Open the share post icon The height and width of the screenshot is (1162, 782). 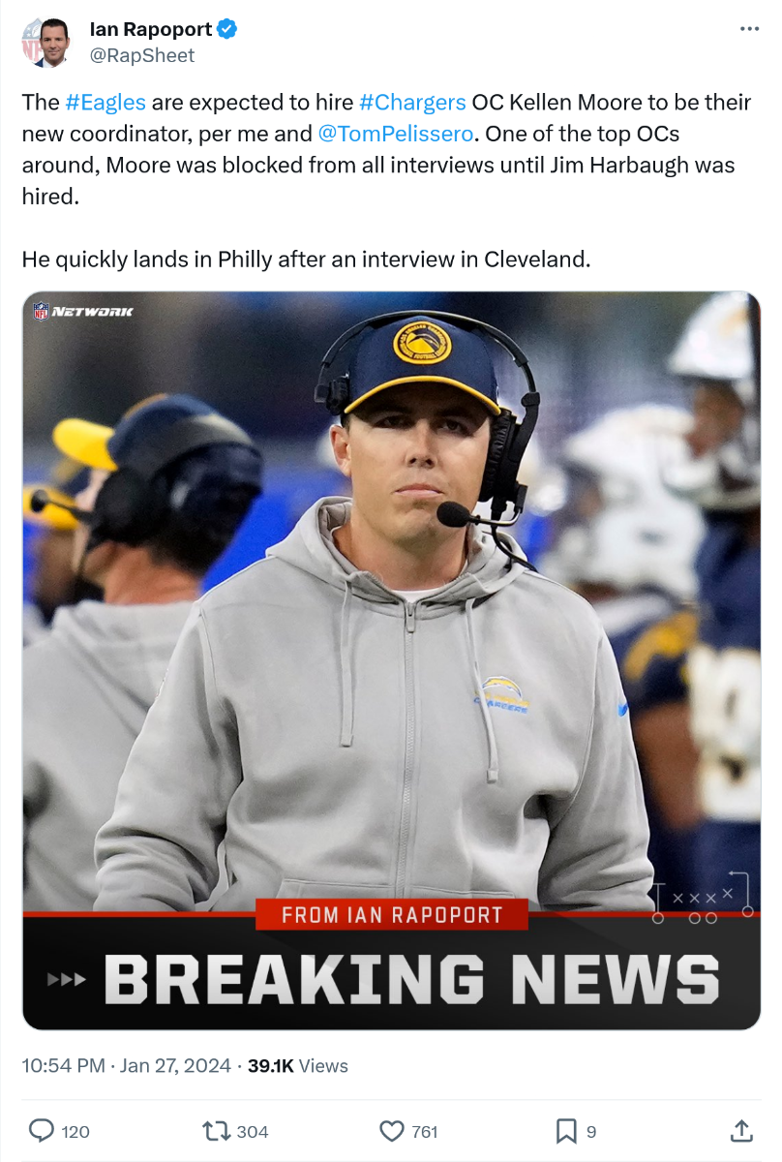pyautogui.click(x=740, y=1130)
